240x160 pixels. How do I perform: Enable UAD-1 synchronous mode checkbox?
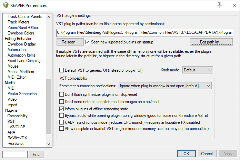(x=62, y=122)
